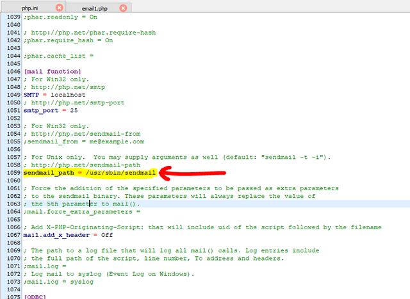Image resolution: width=410 pixels, height=299 pixels.
Task: Close the email1.php tab
Action: point(123,8)
